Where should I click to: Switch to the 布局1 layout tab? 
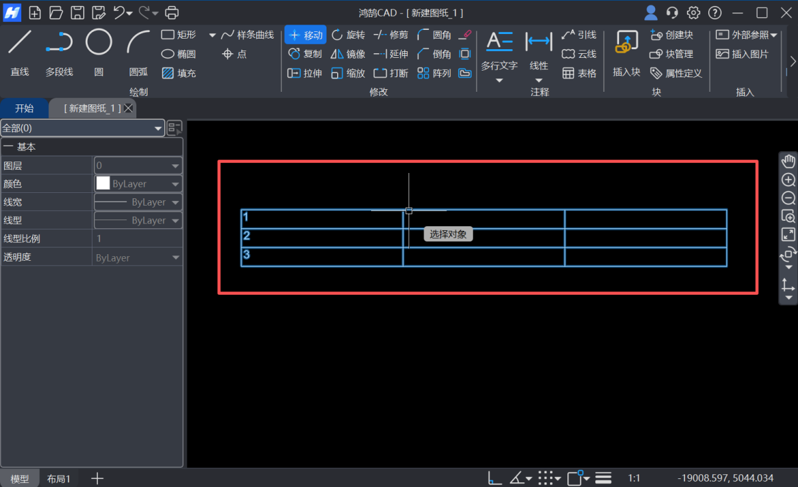59,478
